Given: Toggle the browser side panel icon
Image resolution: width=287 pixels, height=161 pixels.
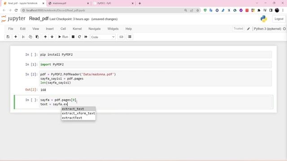Looking at the screenshot, I should (271, 10).
